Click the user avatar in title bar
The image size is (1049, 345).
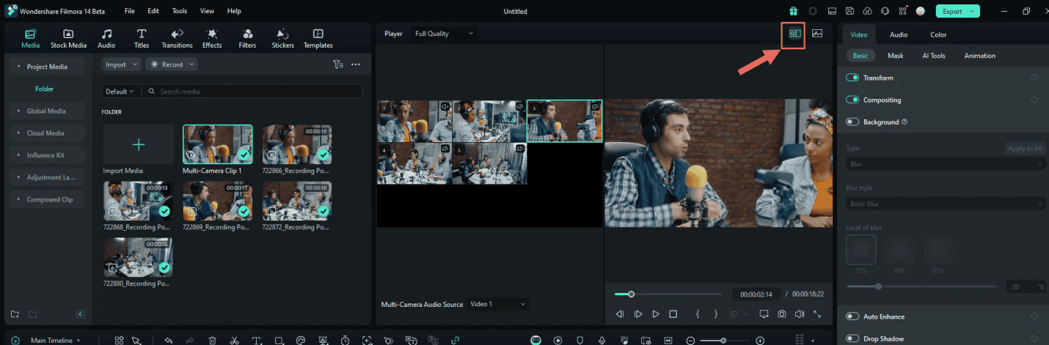(x=921, y=11)
